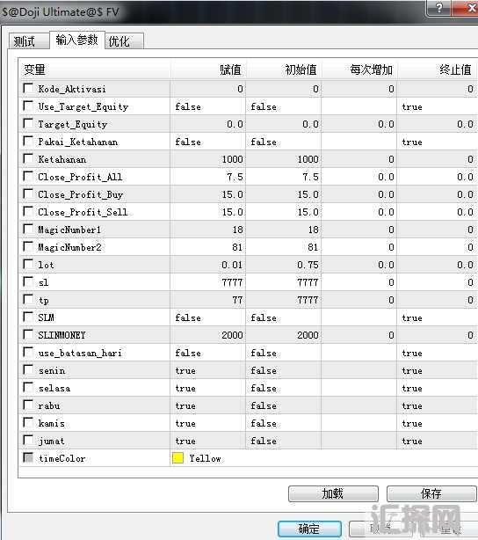Screen dimensions: 478x540
Task: Enable the kamis checkbox
Action: click(28, 422)
